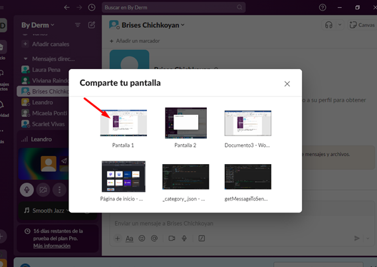Click Añadir canales in the sidebar
The width and height of the screenshot is (377, 267).
(x=51, y=44)
